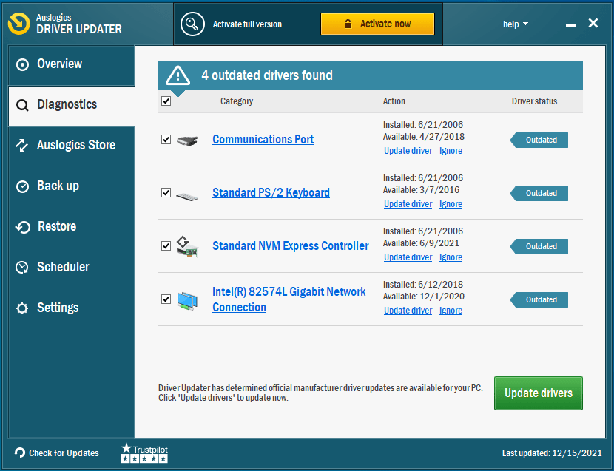Uncheck the Standard PS/2 Keyboard driver
Viewport: 614px width, 471px height.
click(166, 192)
